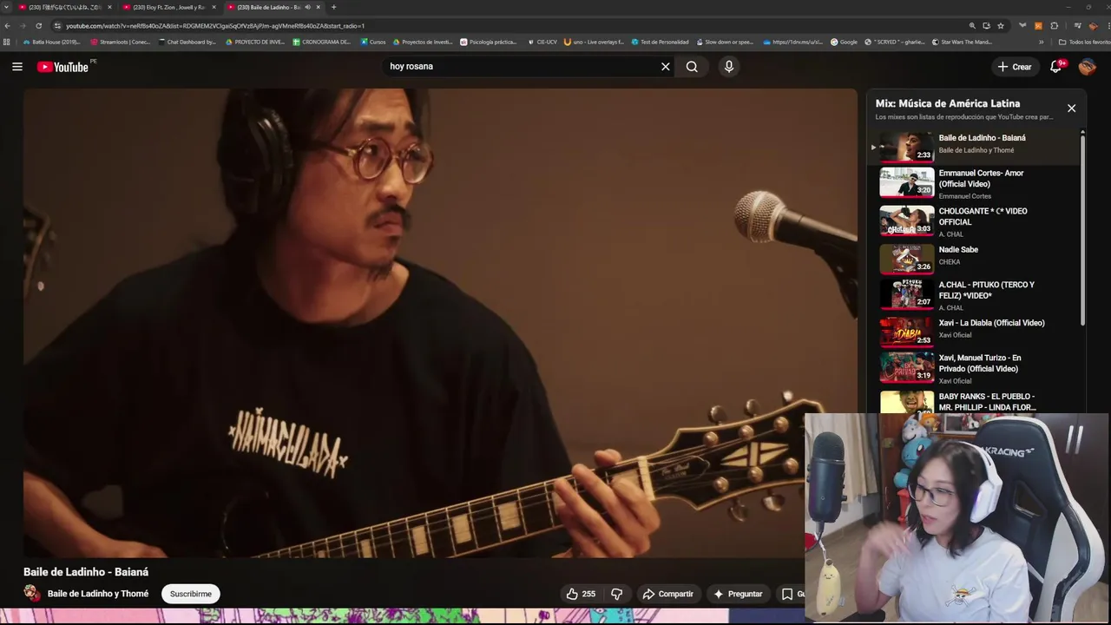Bookmark page with the star icon
This screenshot has width=1111, height=625.
click(x=1001, y=26)
